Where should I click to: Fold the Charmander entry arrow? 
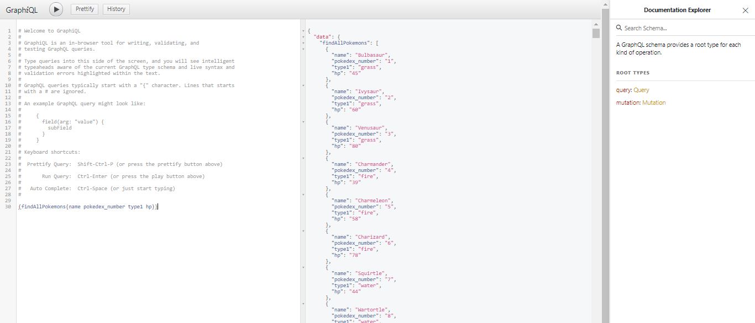303,158
